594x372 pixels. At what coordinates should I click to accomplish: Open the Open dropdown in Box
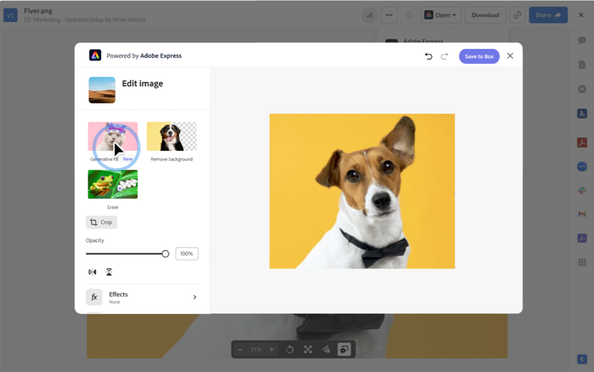[441, 15]
